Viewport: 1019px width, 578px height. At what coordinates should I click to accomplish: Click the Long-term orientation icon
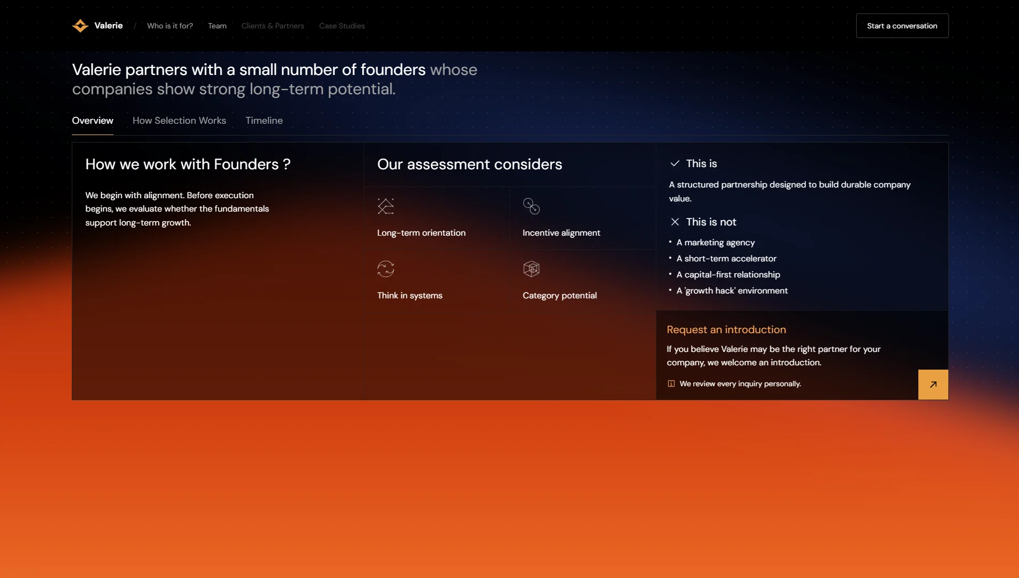click(x=386, y=206)
